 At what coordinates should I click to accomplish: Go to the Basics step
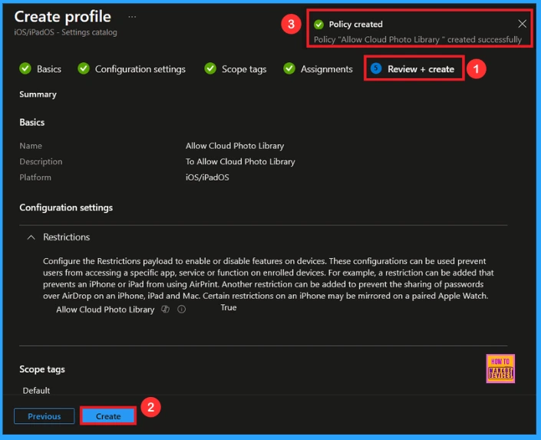[x=41, y=69]
